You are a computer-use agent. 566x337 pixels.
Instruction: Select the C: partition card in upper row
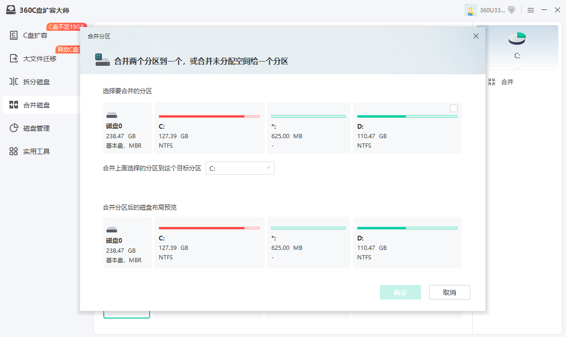coord(209,128)
